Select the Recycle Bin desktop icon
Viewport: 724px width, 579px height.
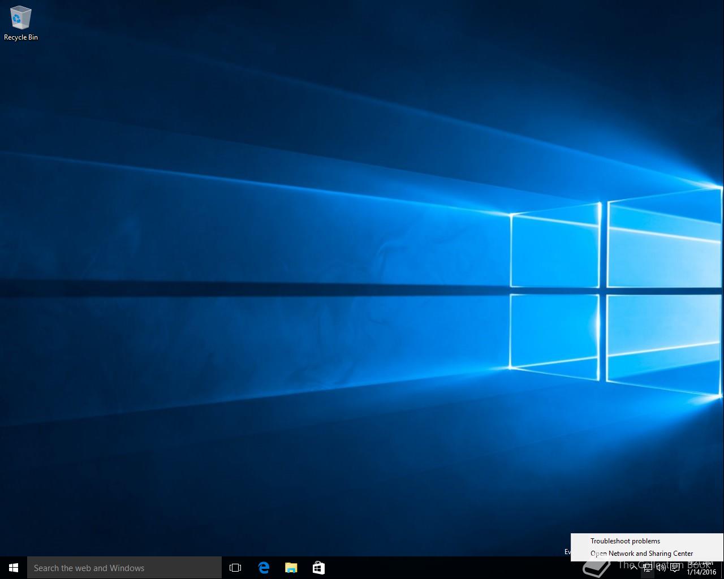click(x=20, y=18)
